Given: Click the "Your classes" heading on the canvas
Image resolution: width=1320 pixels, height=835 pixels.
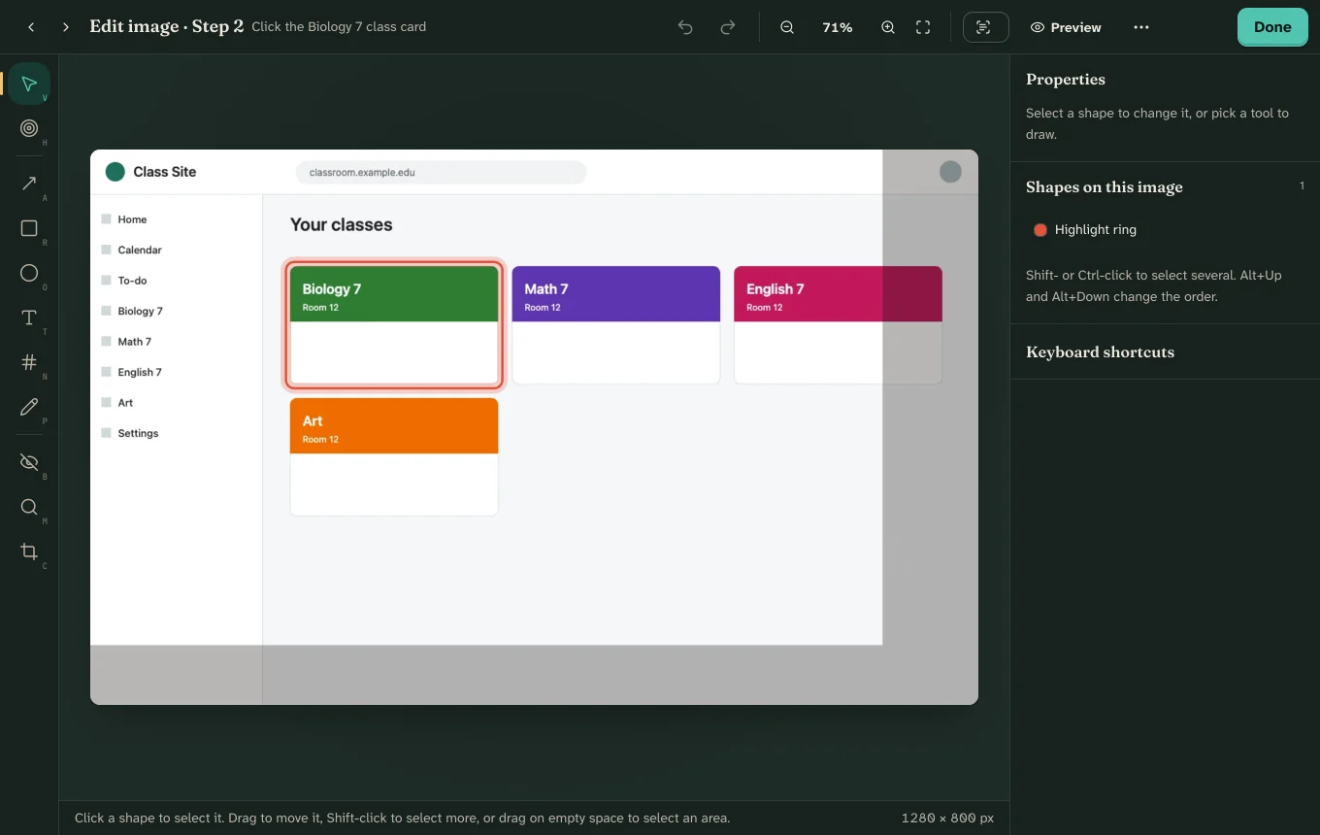Looking at the screenshot, I should 342,224.
